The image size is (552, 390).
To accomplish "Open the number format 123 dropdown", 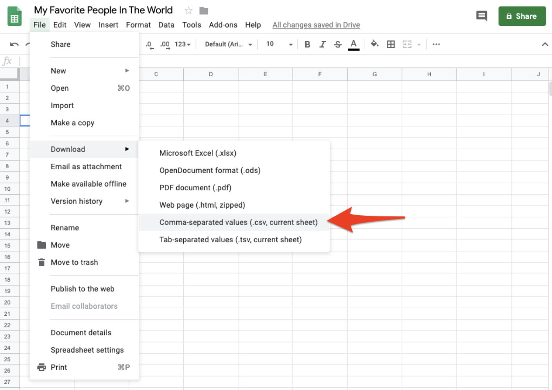I will click(x=183, y=44).
